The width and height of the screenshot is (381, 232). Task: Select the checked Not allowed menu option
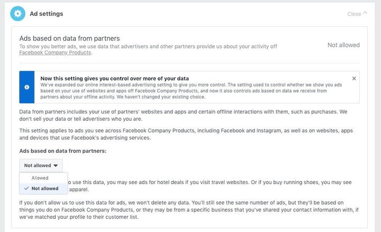click(43, 188)
